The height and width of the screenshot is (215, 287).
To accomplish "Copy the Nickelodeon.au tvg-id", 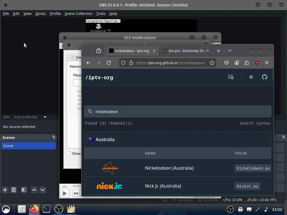I will pos(253,168).
